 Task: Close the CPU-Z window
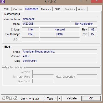(x=97, y=1)
